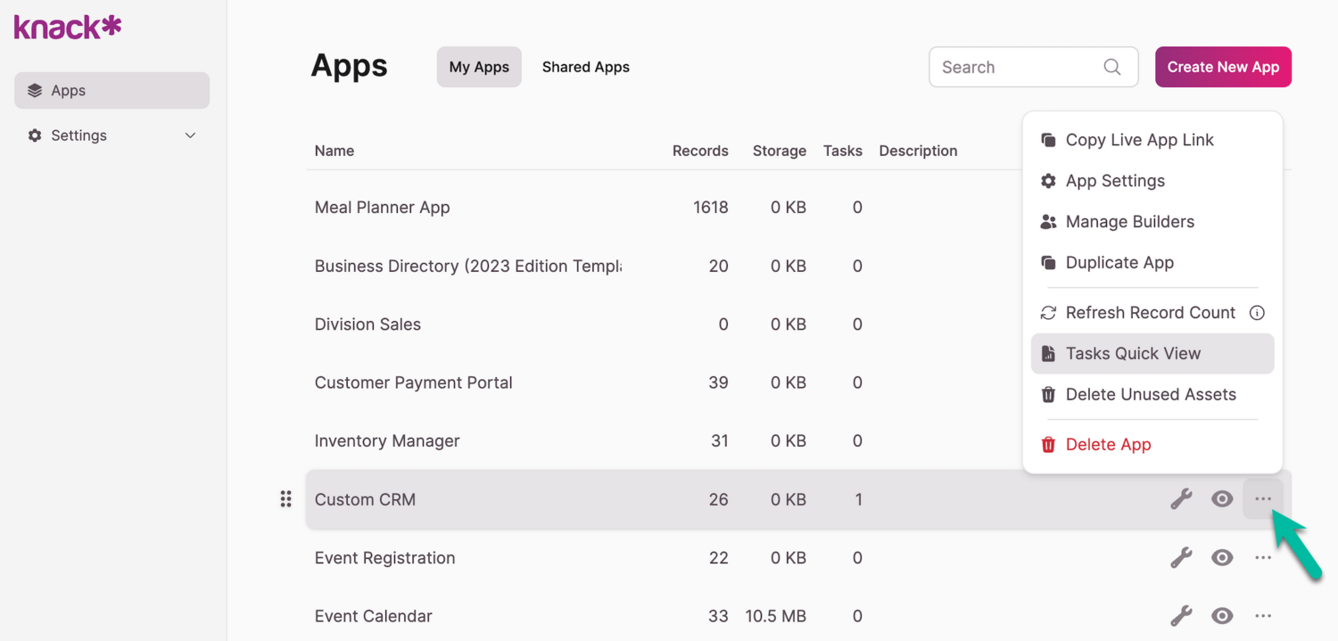Click the wrench icon for Custom CRM
Screen dimensions: 1338x641
point(1181,499)
